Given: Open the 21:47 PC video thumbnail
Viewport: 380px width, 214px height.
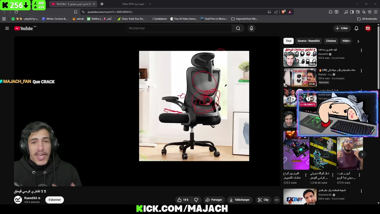Looking at the screenshot, I should (x=300, y=78).
